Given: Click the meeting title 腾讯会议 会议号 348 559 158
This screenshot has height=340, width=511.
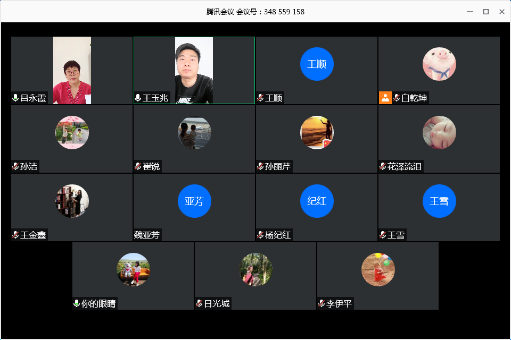Looking at the screenshot, I should pyautogui.click(x=255, y=12).
